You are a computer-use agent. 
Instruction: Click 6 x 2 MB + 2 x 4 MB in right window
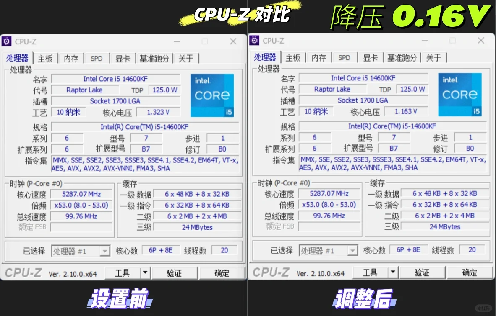point(445,216)
